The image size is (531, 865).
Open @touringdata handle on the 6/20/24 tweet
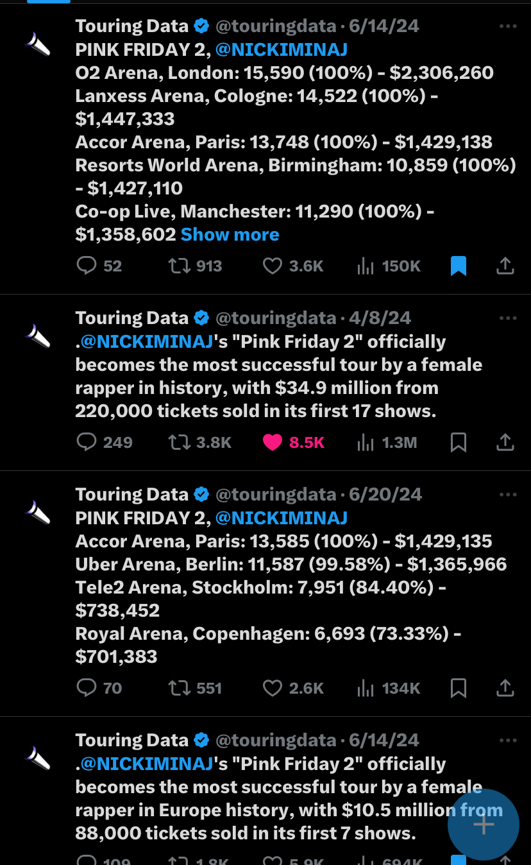pos(276,495)
